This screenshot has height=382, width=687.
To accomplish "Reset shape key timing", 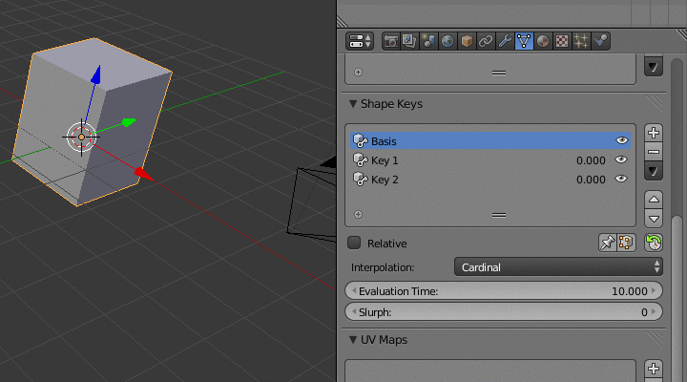I will pos(654,243).
